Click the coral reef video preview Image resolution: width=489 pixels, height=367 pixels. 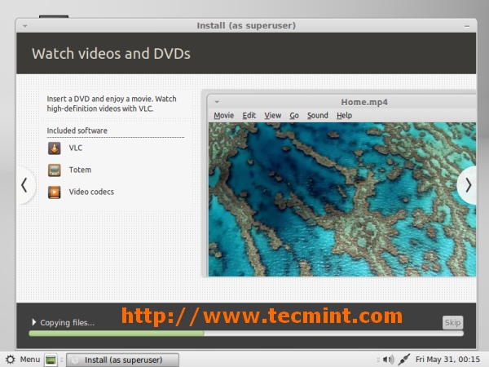point(342,199)
